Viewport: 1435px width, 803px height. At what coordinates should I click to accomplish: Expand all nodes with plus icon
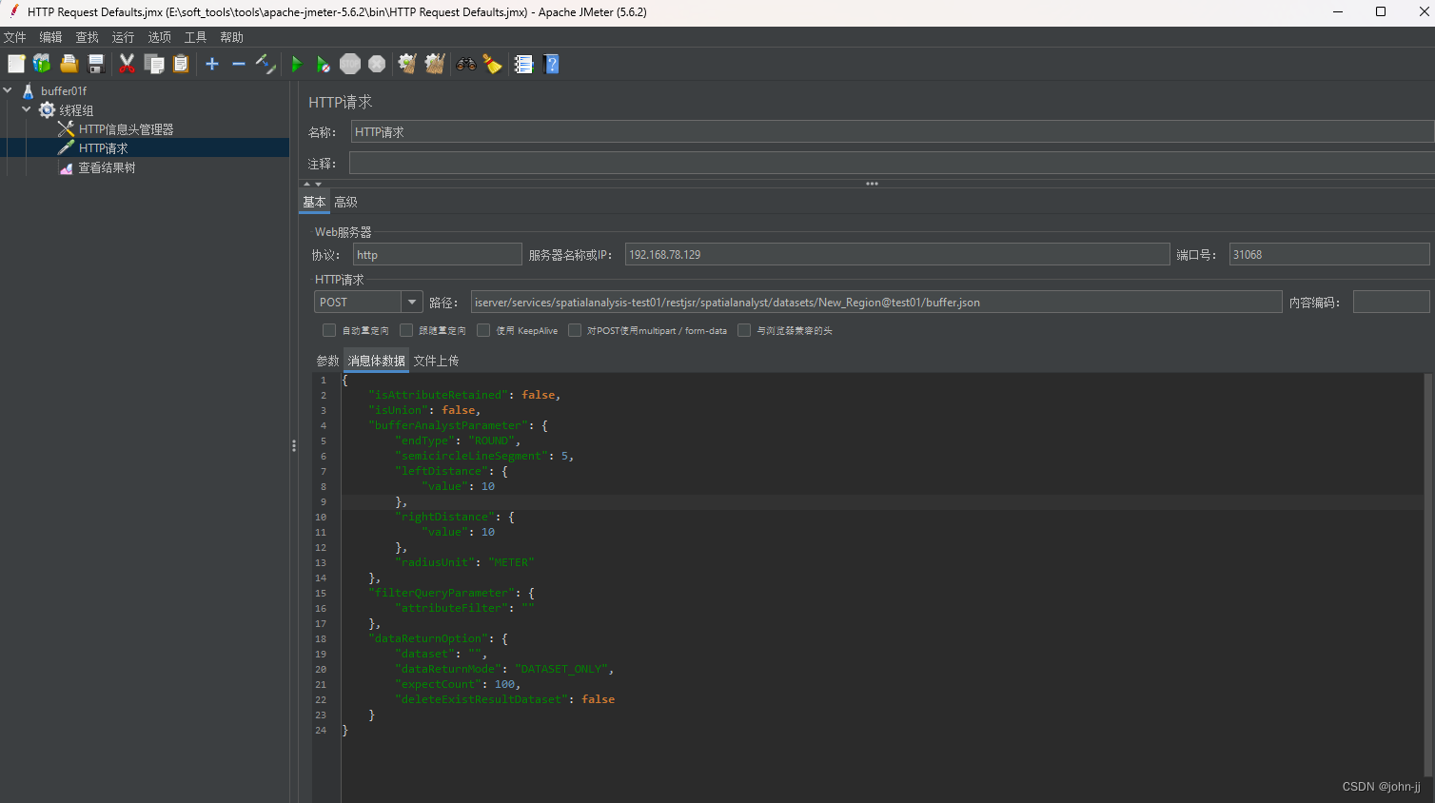point(212,64)
